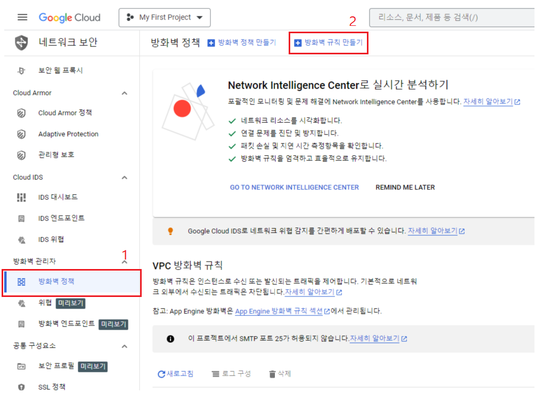Viewport: 544px width, 403px height.
Task: Click the icon beside 위협 under 방화벽 관리자
Action: [x=22, y=304]
